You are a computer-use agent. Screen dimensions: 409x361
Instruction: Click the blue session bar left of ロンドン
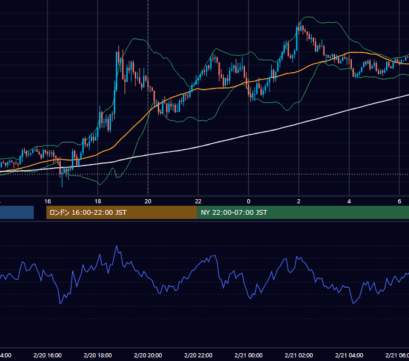17,212
